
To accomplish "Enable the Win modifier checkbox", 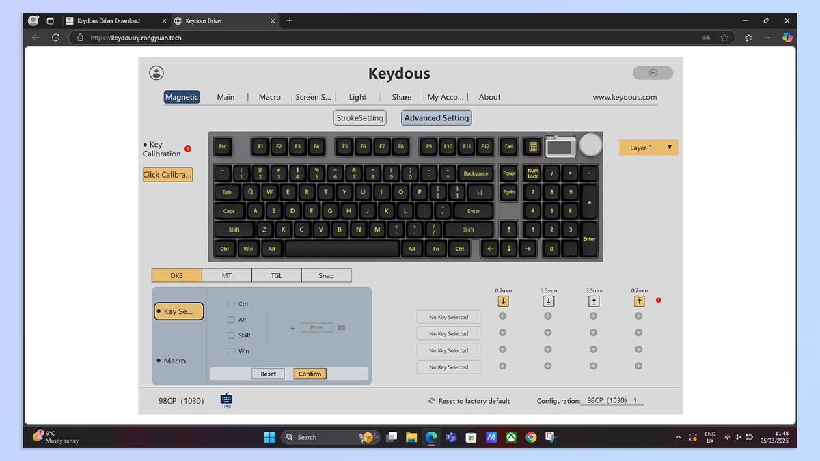I will (231, 350).
